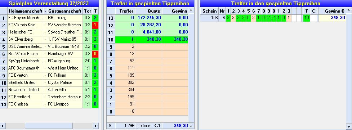
Task: Click the Treffer ø: 3,70 average field
Action: [x=148, y=126]
